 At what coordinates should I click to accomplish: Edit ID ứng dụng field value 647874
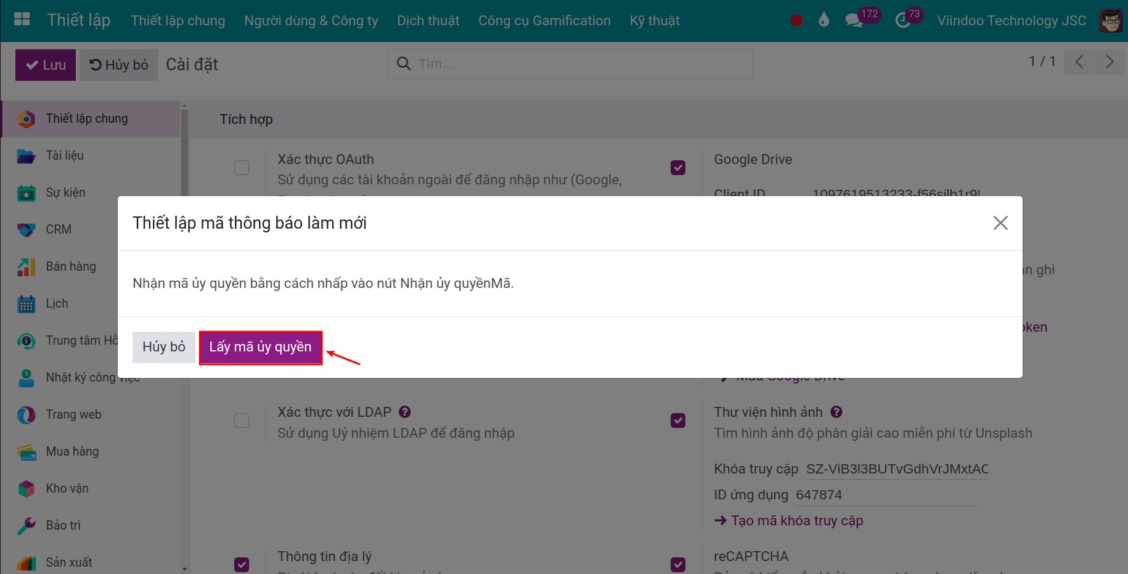(x=886, y=495)
